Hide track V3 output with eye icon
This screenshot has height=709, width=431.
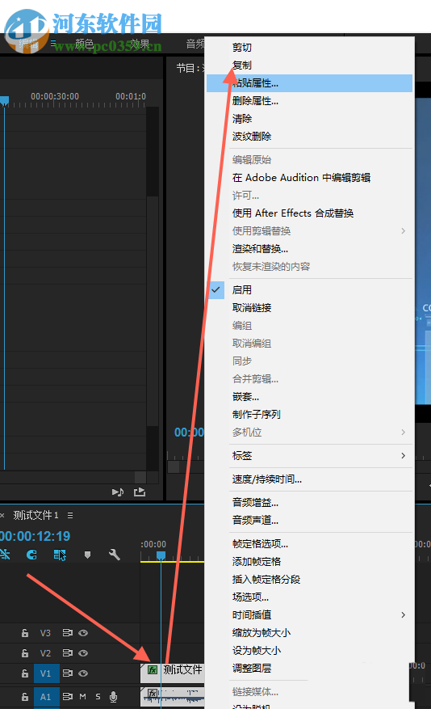click(x=83, y=633)
